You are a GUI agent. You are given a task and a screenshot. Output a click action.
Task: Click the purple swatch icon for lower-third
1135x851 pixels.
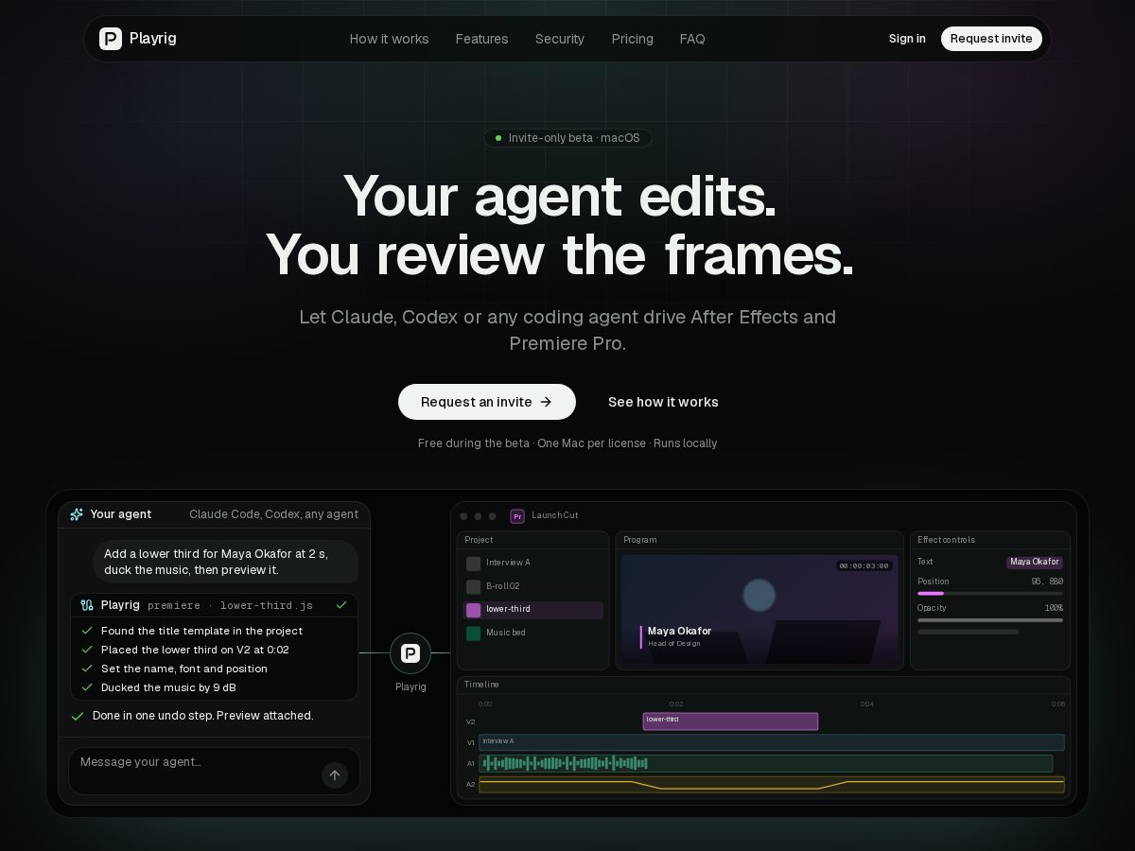coord(474,610)
